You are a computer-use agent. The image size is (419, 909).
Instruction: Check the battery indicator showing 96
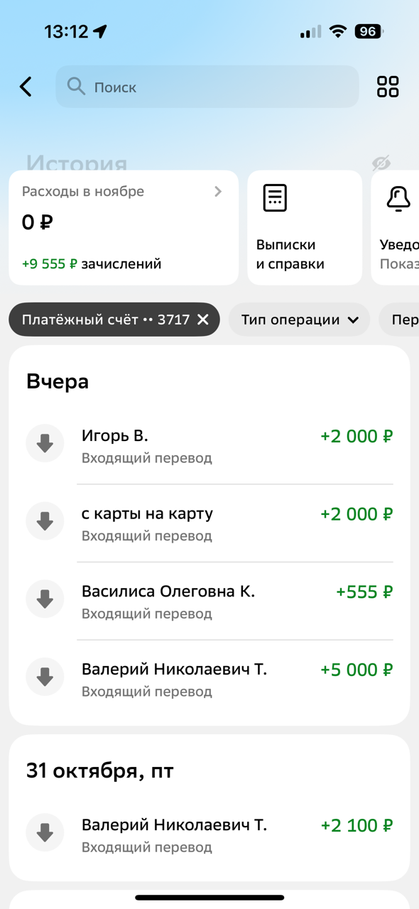(368, 31)
